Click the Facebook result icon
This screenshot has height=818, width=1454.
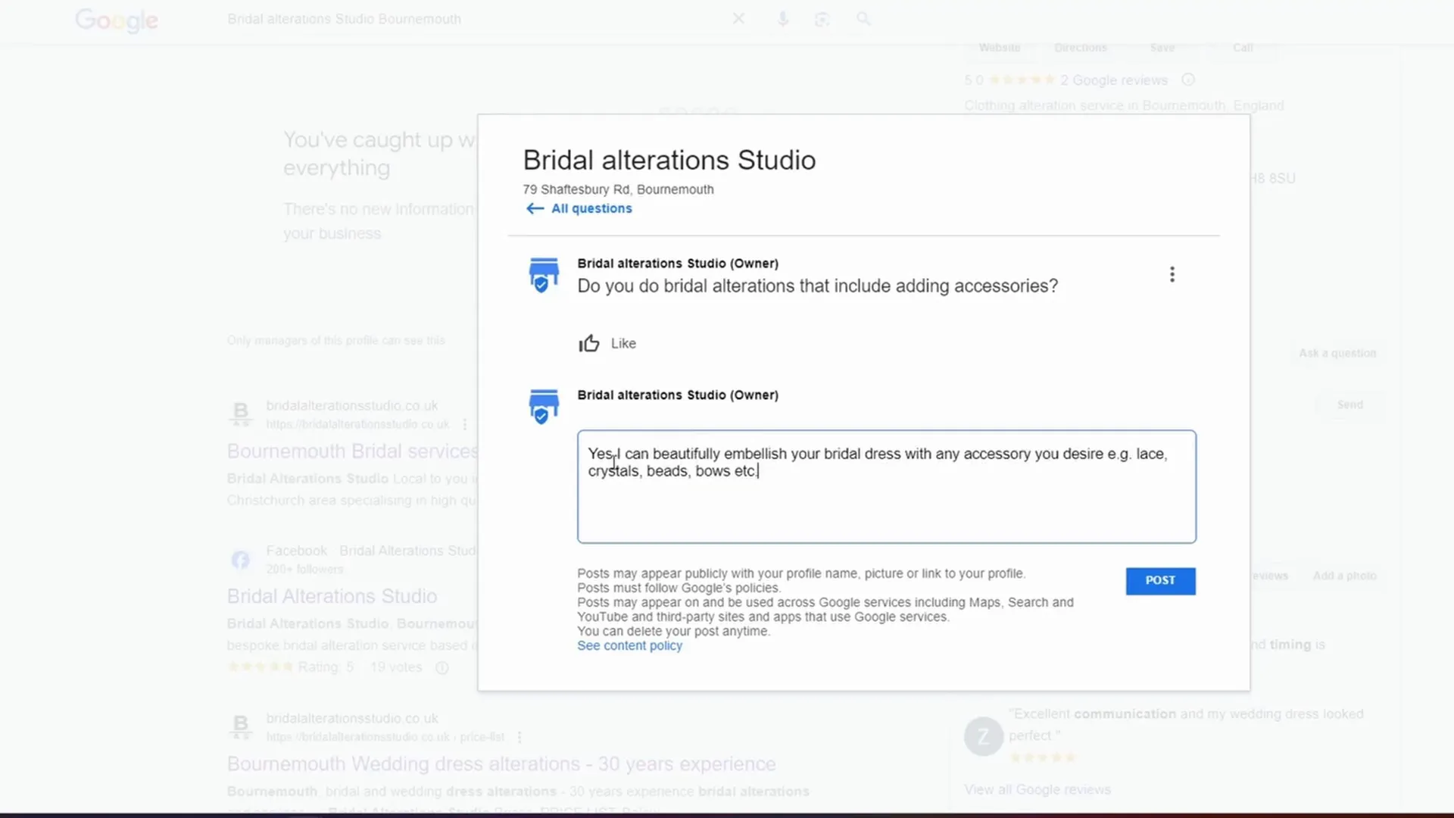point(240,560)
